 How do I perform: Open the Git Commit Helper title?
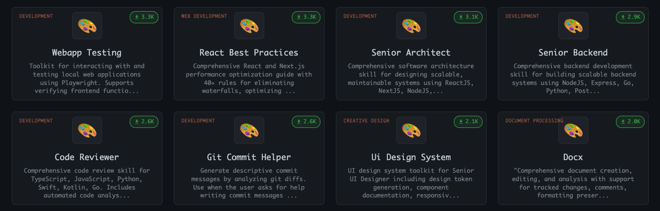249,157
